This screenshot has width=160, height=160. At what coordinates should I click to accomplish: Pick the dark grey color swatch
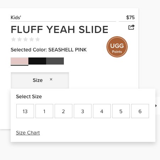click(x=55, y=61)
